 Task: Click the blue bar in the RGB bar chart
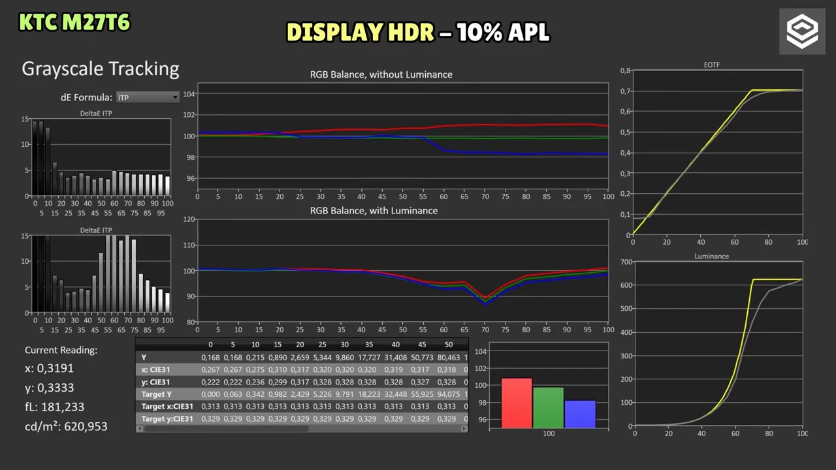pyautogui.click(x=580, y=414)
